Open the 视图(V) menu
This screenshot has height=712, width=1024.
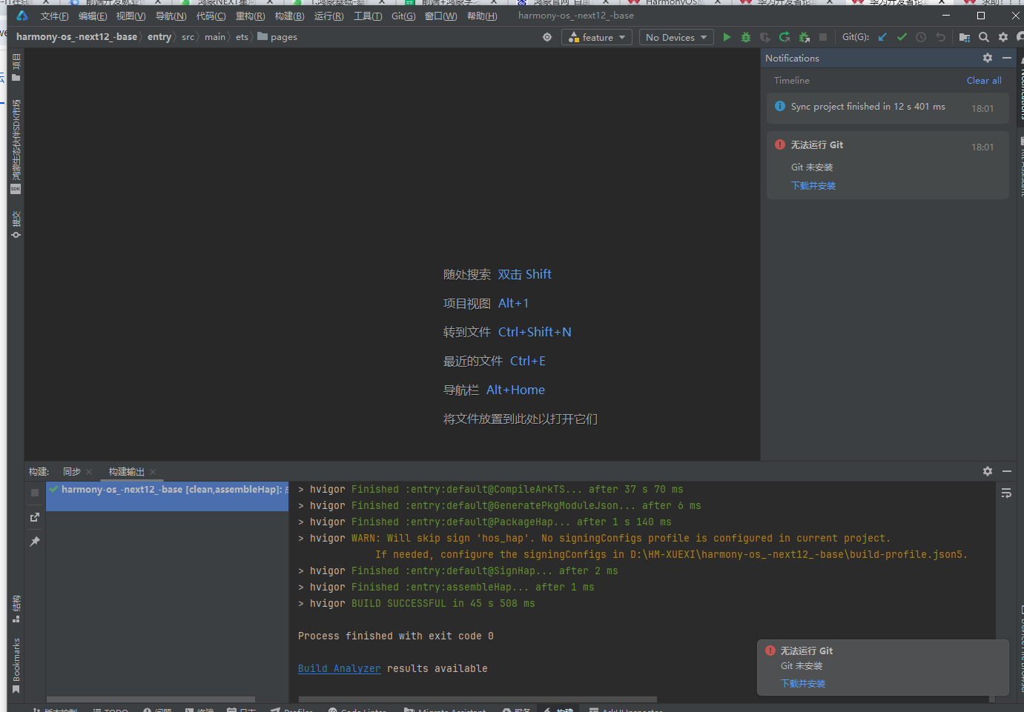click(131, 16)
